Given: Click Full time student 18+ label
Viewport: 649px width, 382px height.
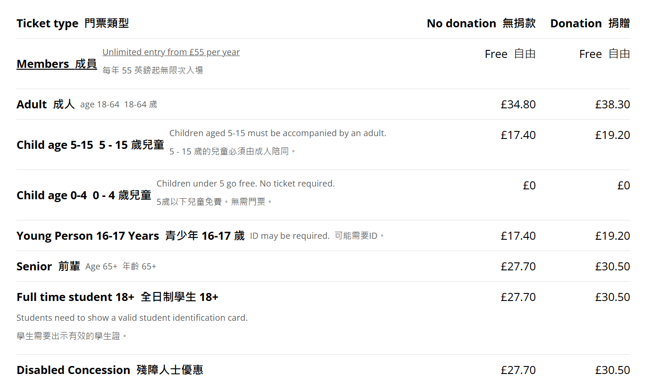Looking at the screenshot, I should coord(117,297).
